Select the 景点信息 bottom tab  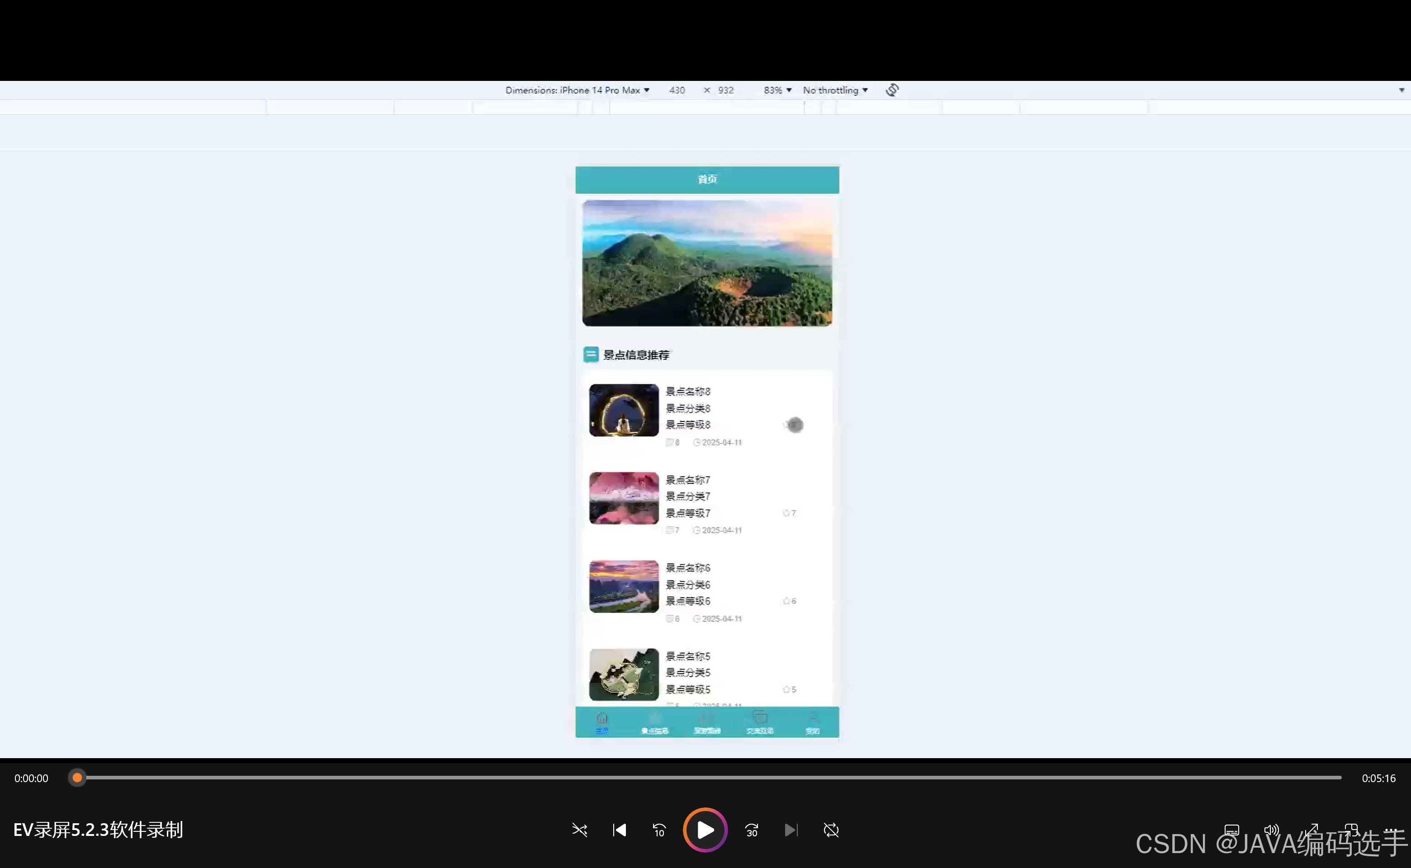coord(654,723)
